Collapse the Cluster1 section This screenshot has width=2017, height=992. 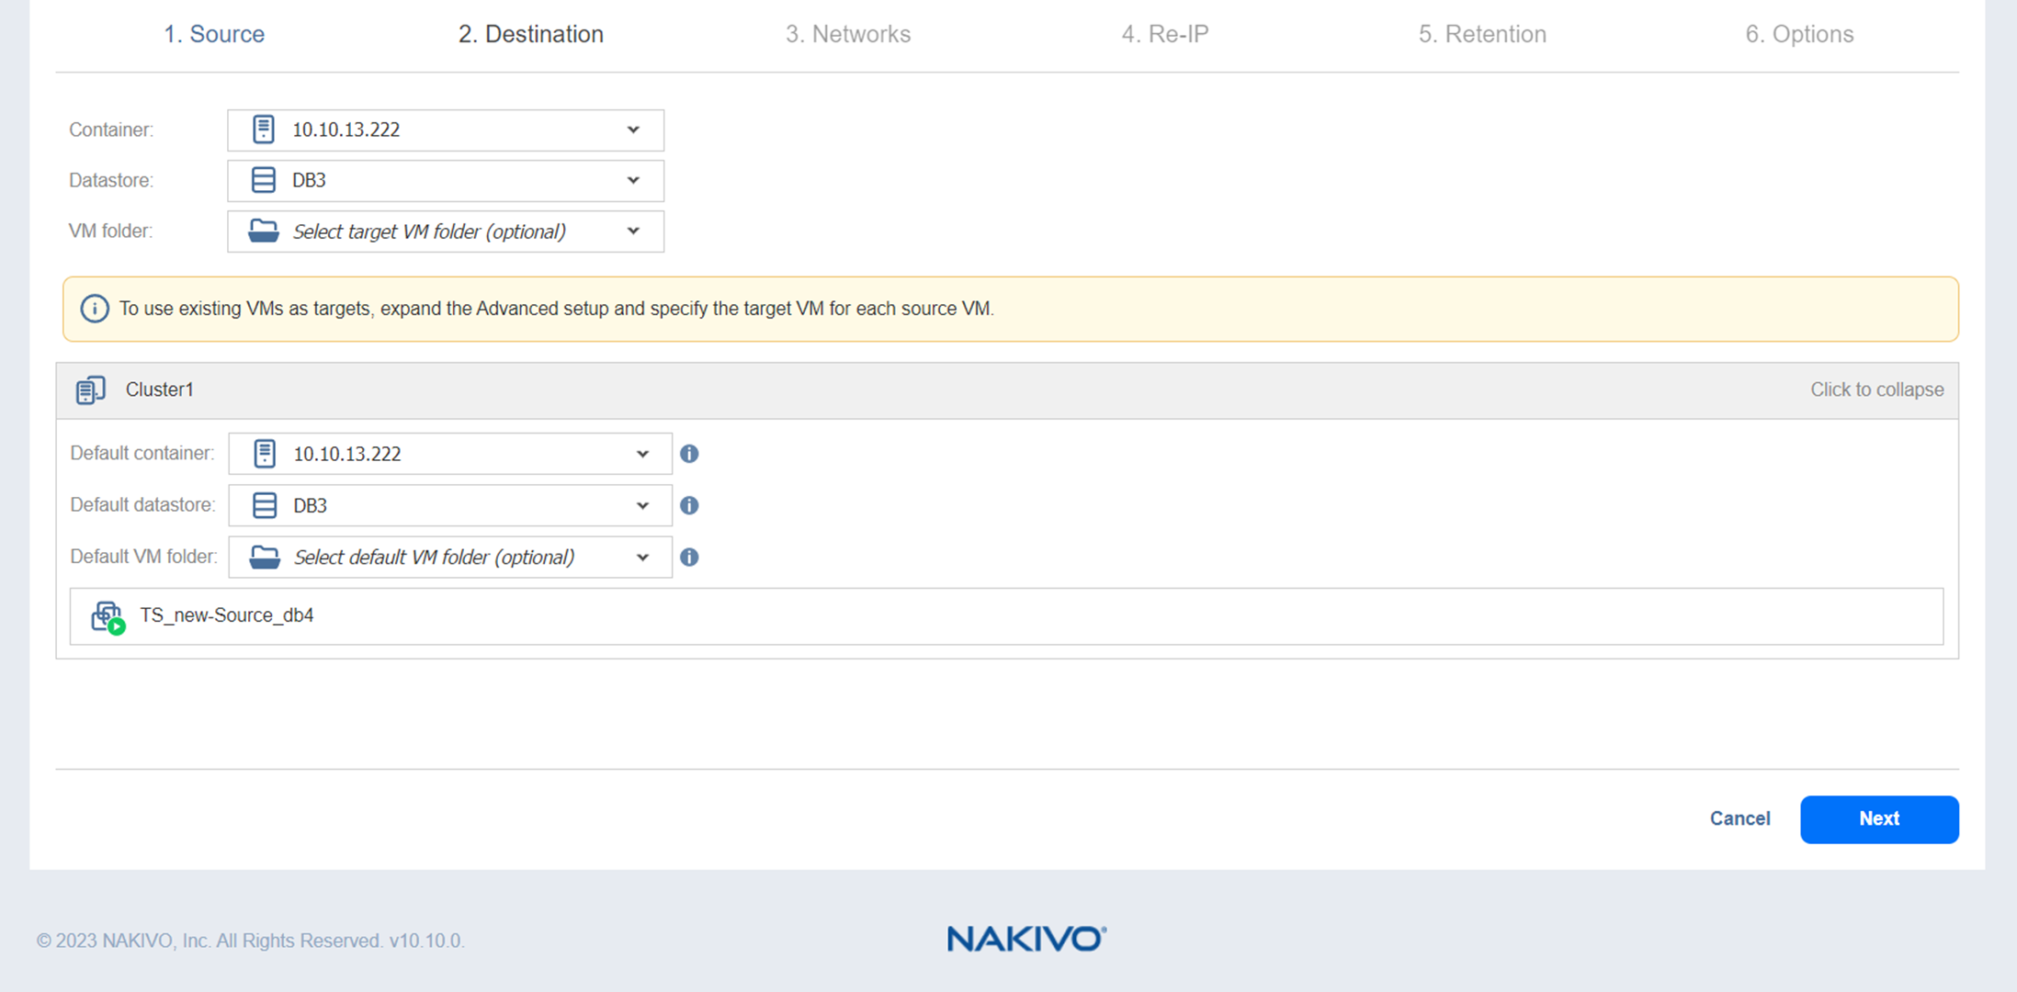1875,389
